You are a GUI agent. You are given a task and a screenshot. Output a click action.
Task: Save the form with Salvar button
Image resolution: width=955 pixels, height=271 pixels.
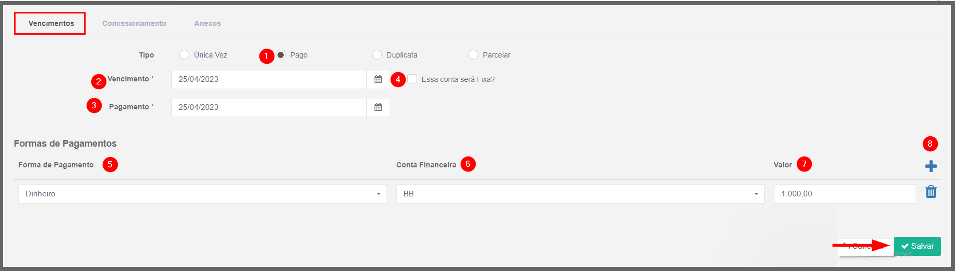[917, 246]
